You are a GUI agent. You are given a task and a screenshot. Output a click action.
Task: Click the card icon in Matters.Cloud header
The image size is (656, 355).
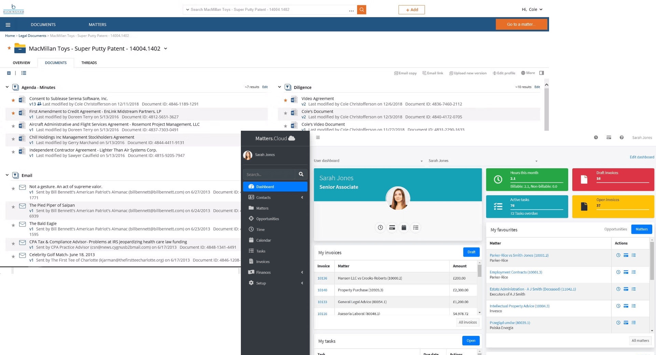pos(609,138)
